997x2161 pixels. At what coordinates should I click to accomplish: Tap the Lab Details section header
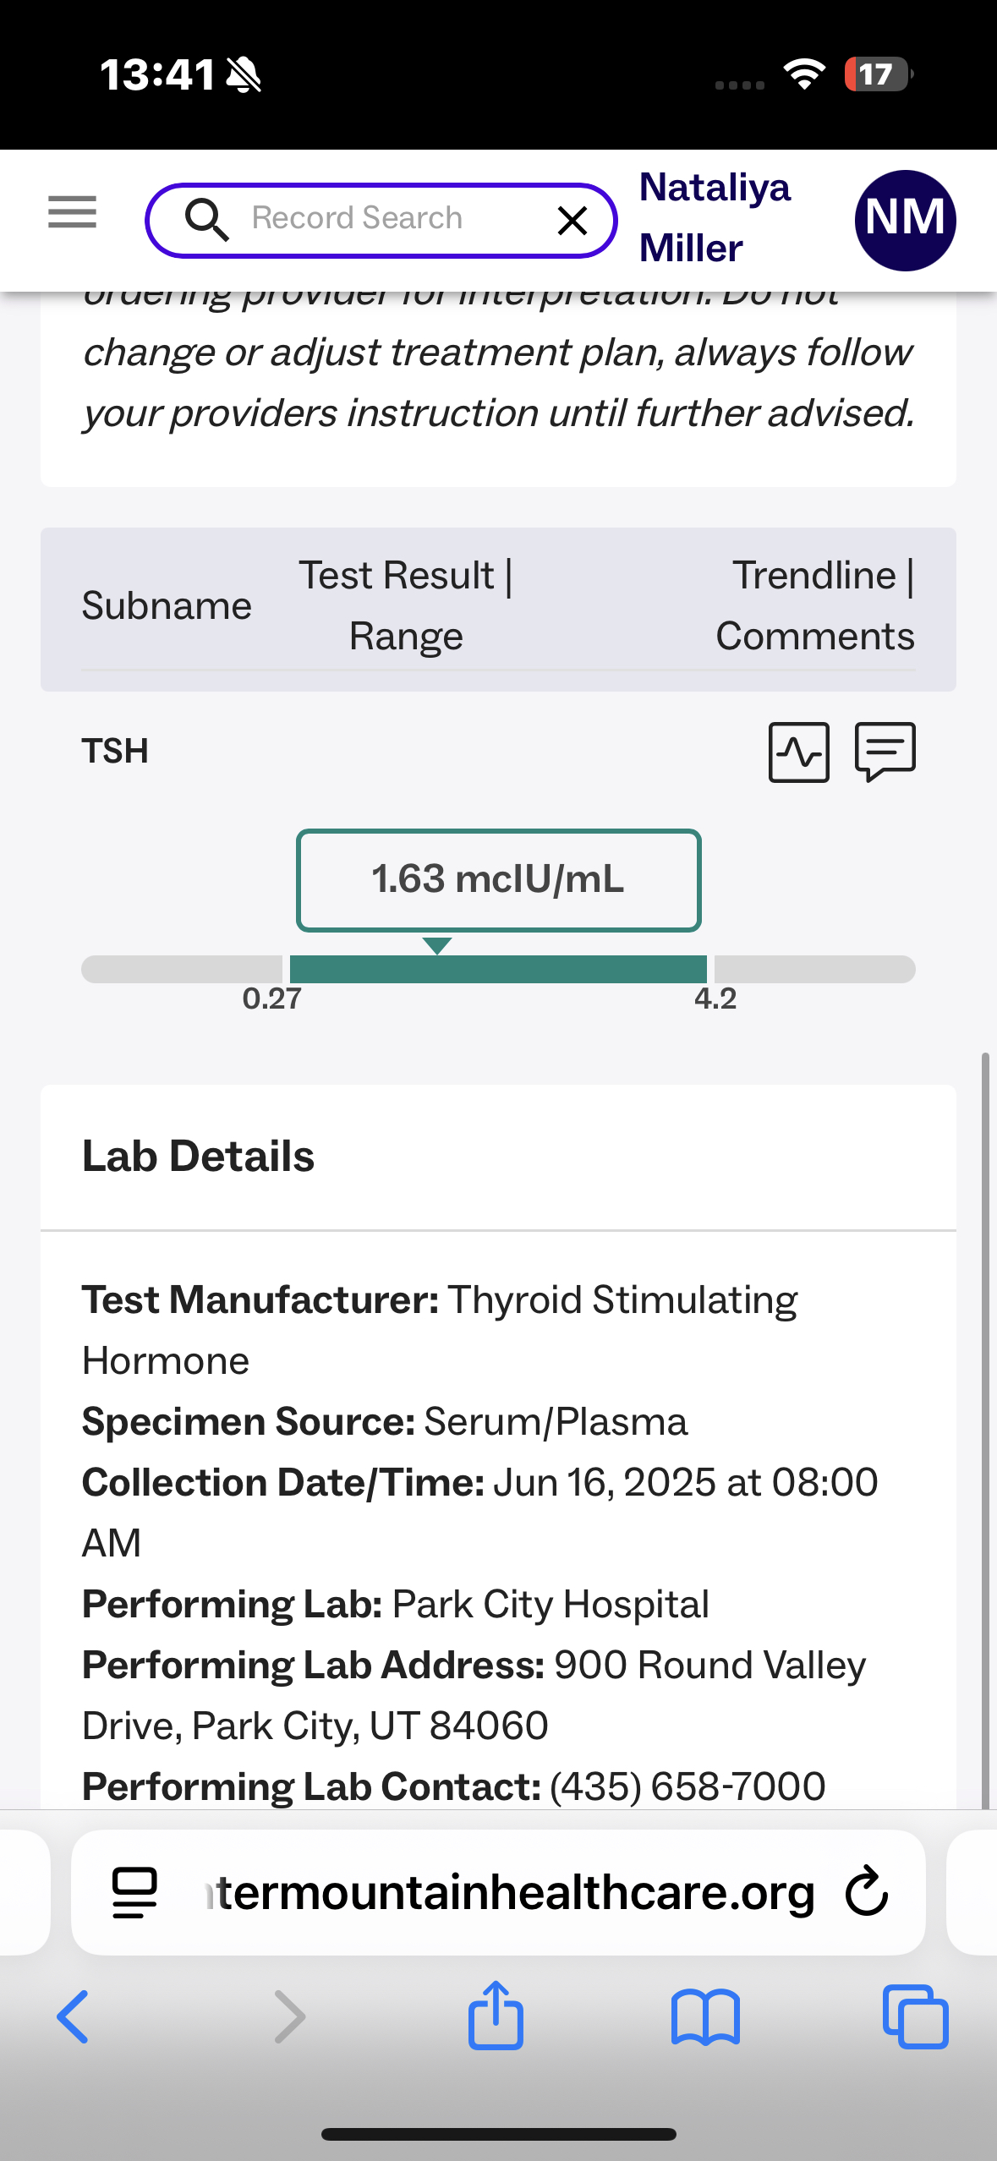tap(198, 1156)
